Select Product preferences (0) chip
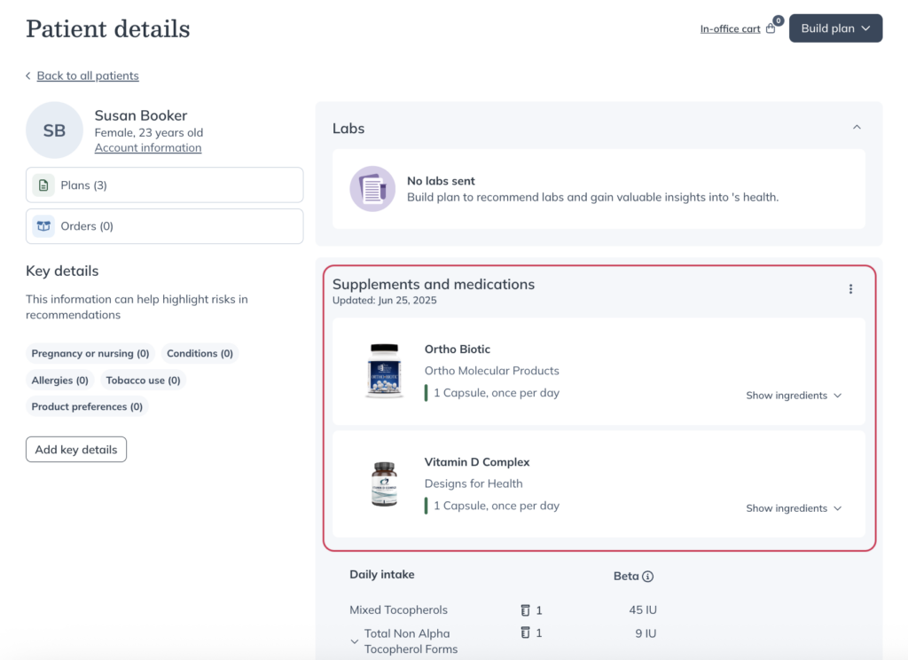This screenshot has height=660, width=908. (x=87, y=407)
